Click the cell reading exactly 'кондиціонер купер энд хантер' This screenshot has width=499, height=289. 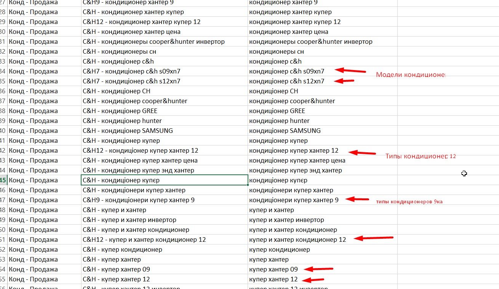[323, 170]
